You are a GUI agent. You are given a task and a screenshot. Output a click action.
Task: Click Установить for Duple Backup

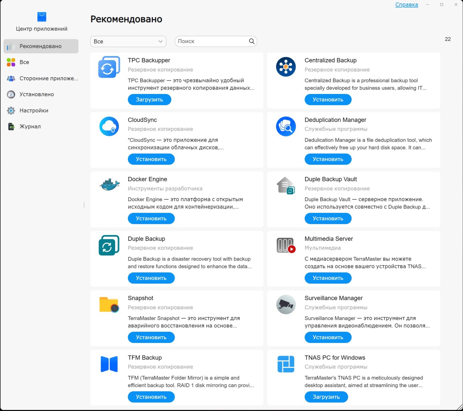(151, 278)
